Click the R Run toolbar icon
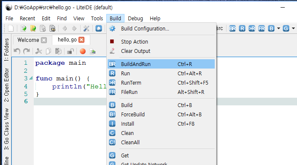Screen dimensions: 297x165 [242, 28]
